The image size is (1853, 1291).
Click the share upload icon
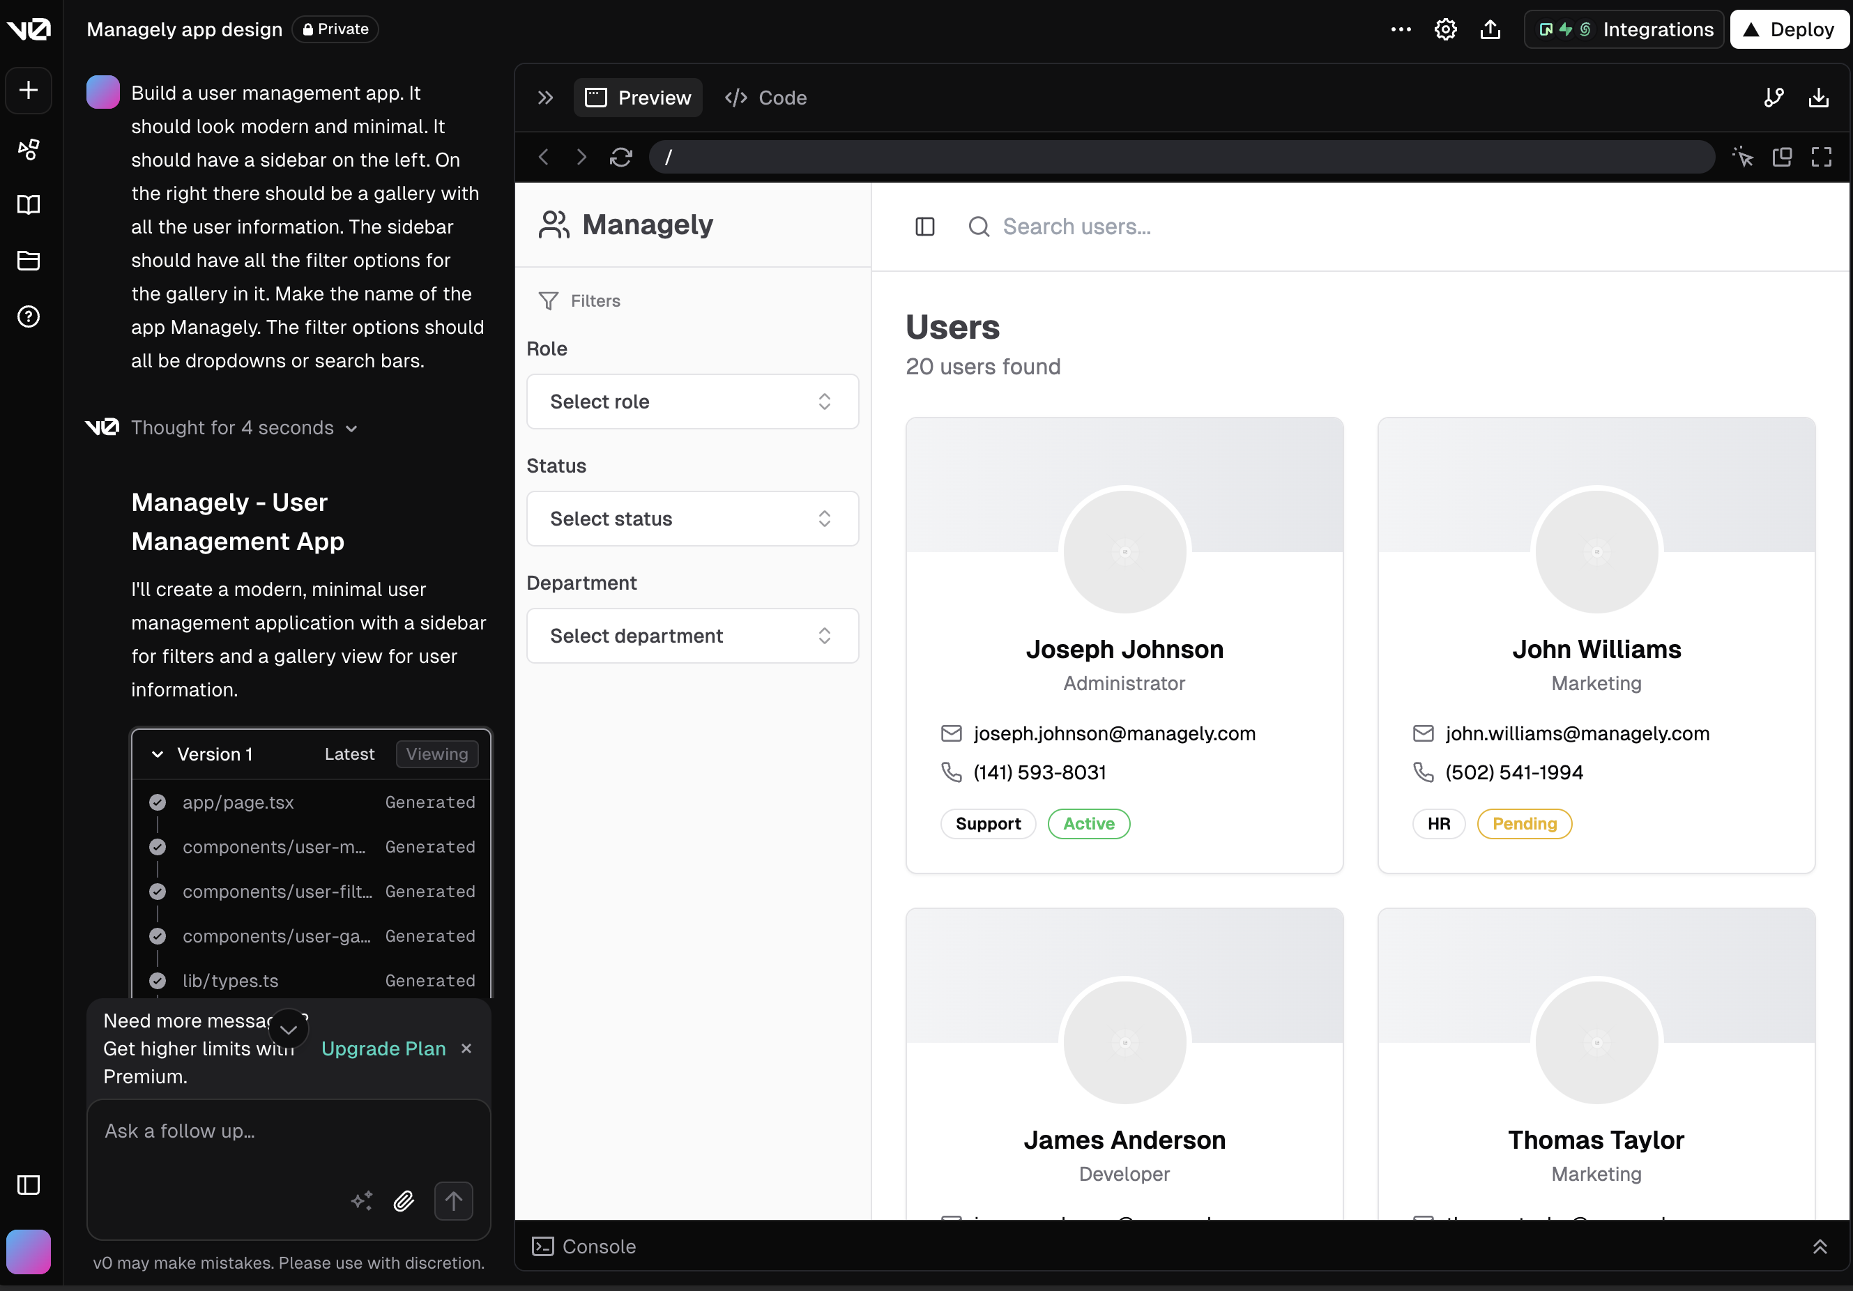[x=1490, y=30]
